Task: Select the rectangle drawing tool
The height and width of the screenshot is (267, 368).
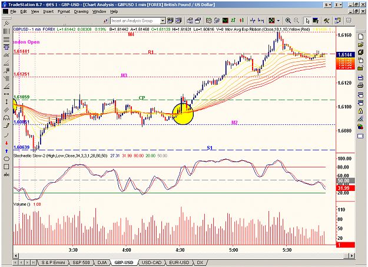Action: tap(6, 167)
